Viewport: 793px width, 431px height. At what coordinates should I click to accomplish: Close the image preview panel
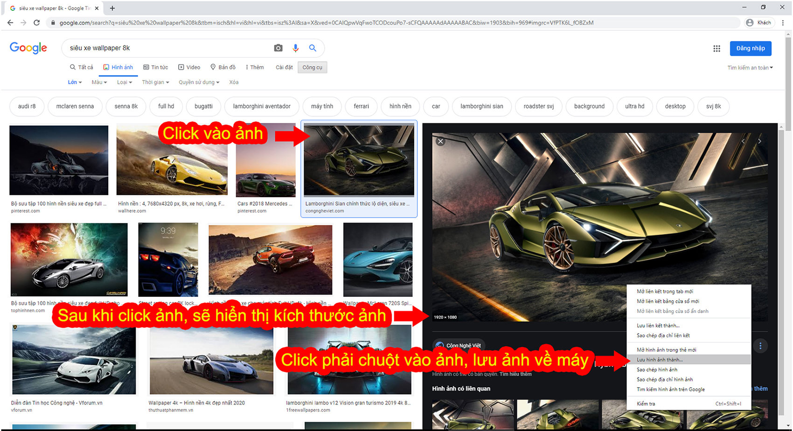[440, 141]
